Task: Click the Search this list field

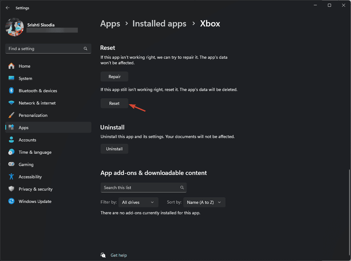Action: point(143,188)
